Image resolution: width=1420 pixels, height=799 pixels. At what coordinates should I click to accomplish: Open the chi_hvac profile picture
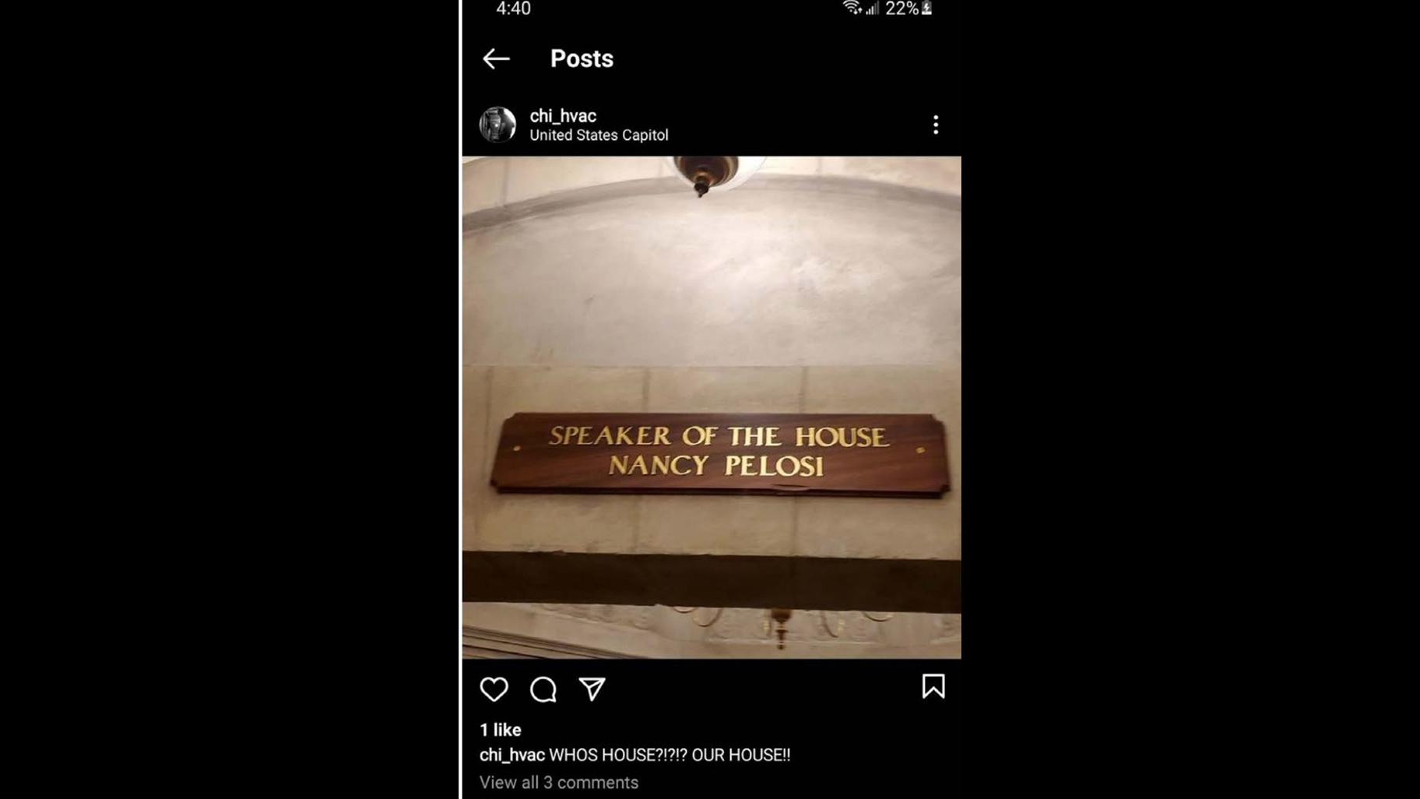point(497,125)
